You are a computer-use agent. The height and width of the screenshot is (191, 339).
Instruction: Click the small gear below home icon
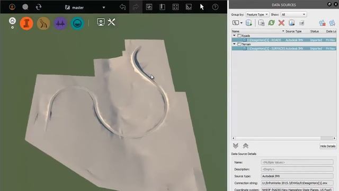click(x=12, y=28)
